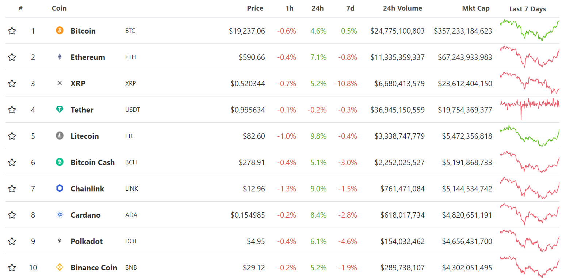Click the Binance Coin yellow logo icon
This screenshot has height=278, width=566.
coord(60,267)
